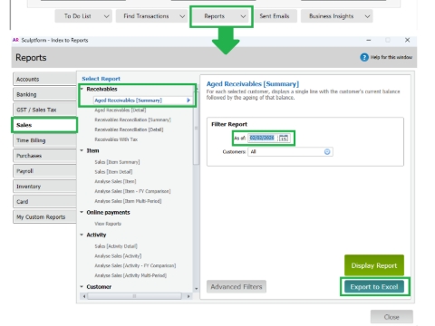435x326 pixels.
Task: Select the Card tab
Action: pyautogui.click(x=44, y=202)
